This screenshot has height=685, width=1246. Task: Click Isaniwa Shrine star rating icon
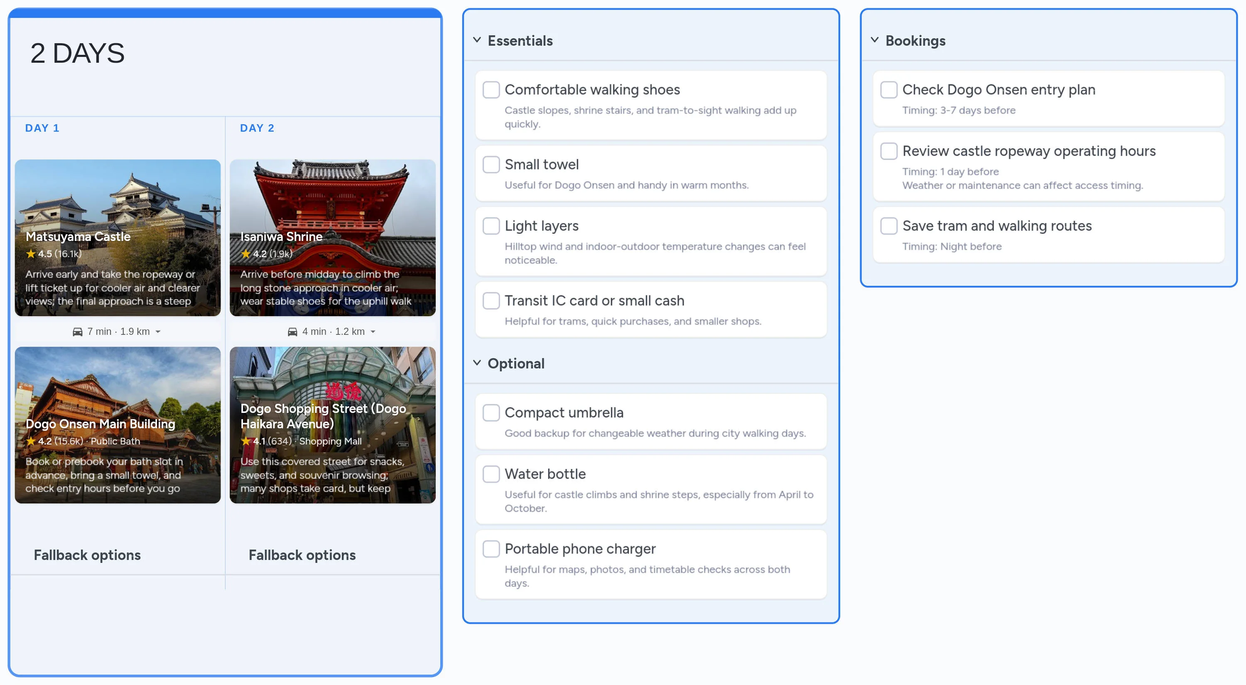coord(246,253)
